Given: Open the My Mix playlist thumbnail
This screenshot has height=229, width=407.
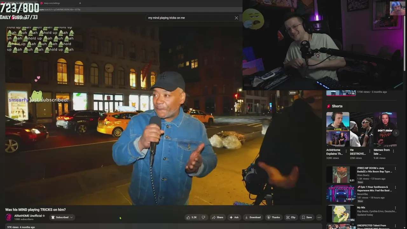Looking at the screenshot, I should click(341, 214).
